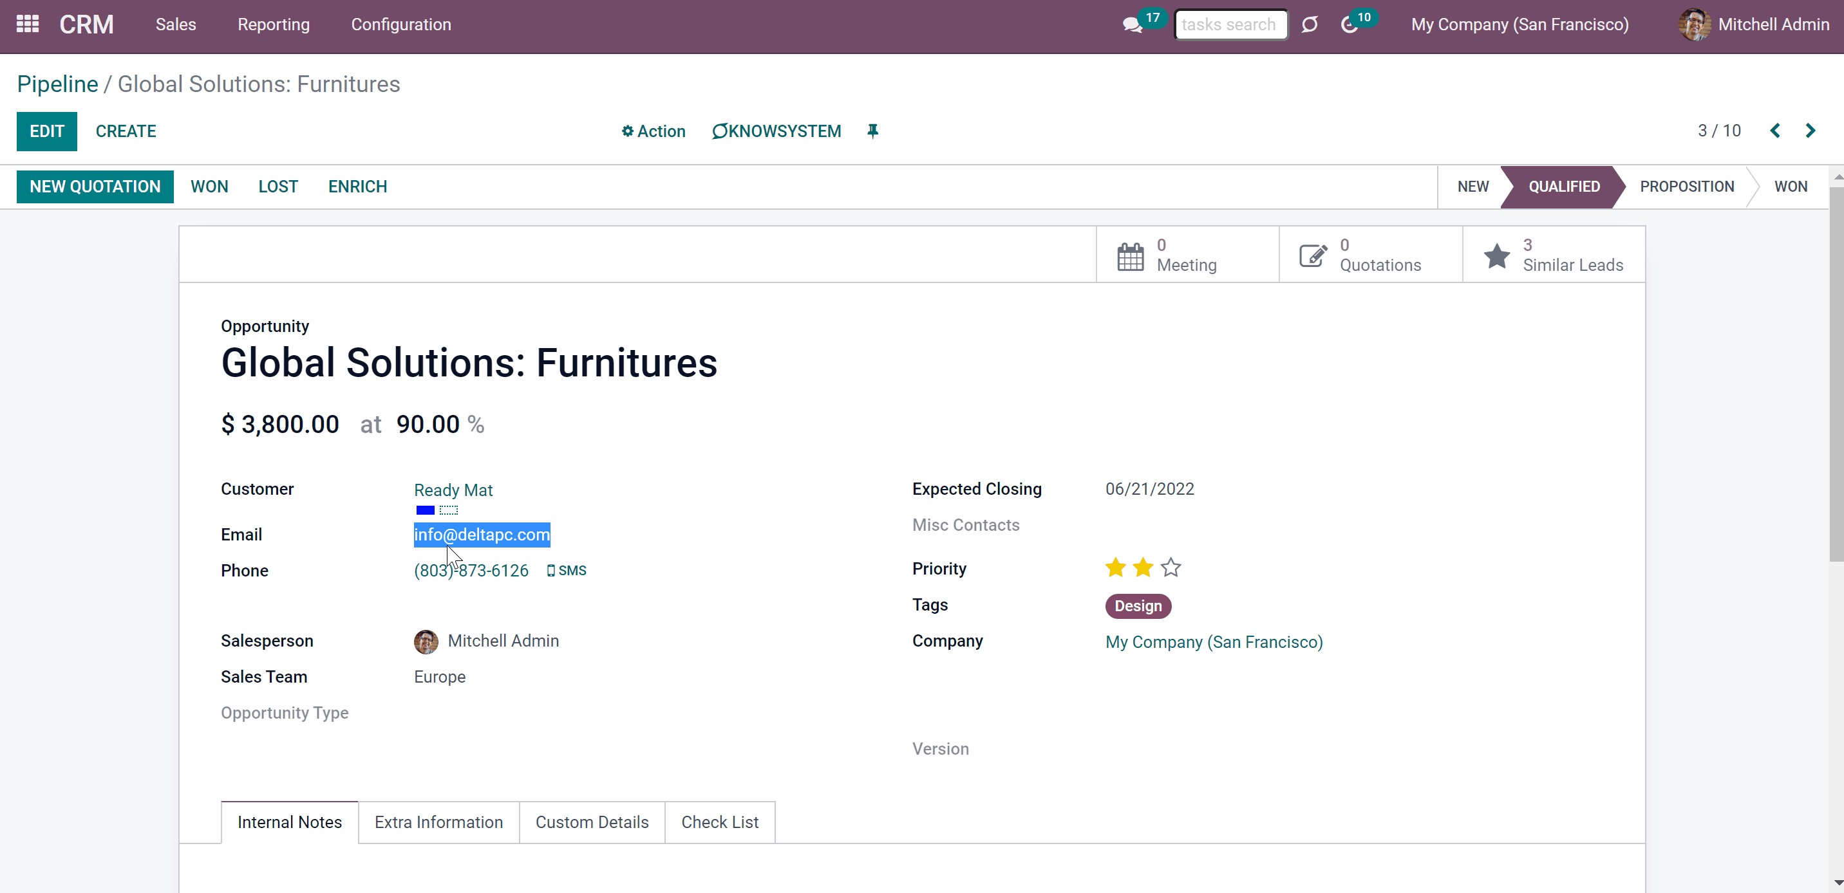Click the SMS phone icon button
Screen dimensions: 1844x893
pos(566,570)
